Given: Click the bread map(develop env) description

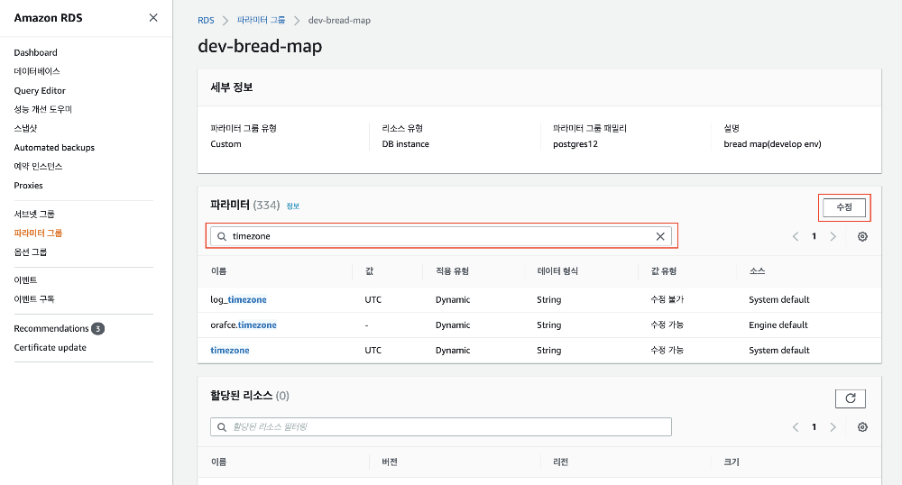Looking at the screenshot, I should coord(773,144).
